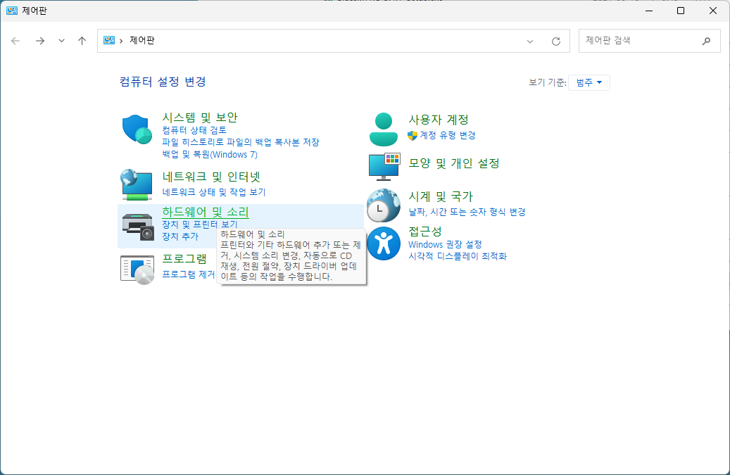Viewport: 730px width, 475px height.
Task: Open 접근성 category heading
Action: click(x=425, y=232)
